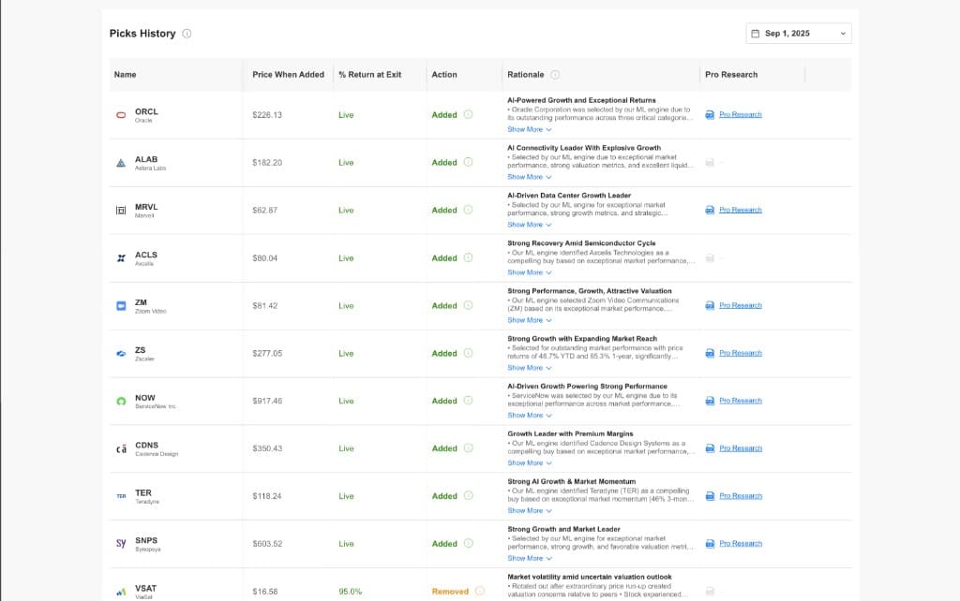Click info icon next to Added in ACLS row

(469, 257)
